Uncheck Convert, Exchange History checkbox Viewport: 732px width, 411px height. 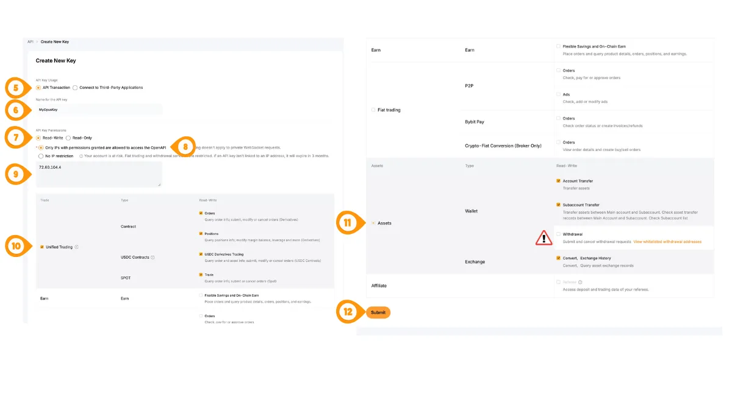[558, 258]
